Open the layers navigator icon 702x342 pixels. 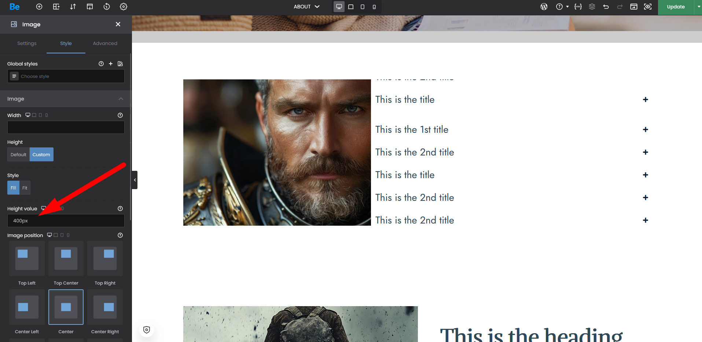592,7
